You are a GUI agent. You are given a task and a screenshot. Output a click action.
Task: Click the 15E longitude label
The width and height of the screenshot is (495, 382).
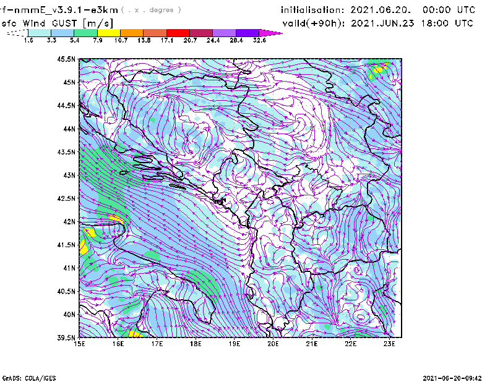[x=79, y=344]
